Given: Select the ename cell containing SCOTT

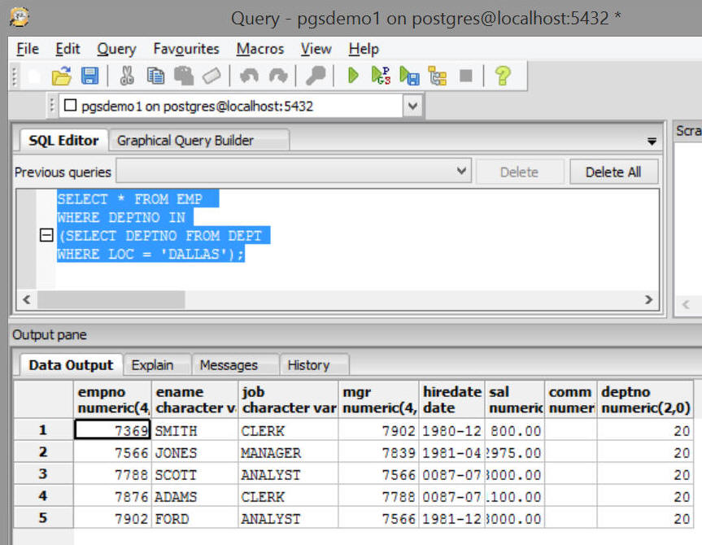Looking at the screenshot, I should tap(194, 474).
